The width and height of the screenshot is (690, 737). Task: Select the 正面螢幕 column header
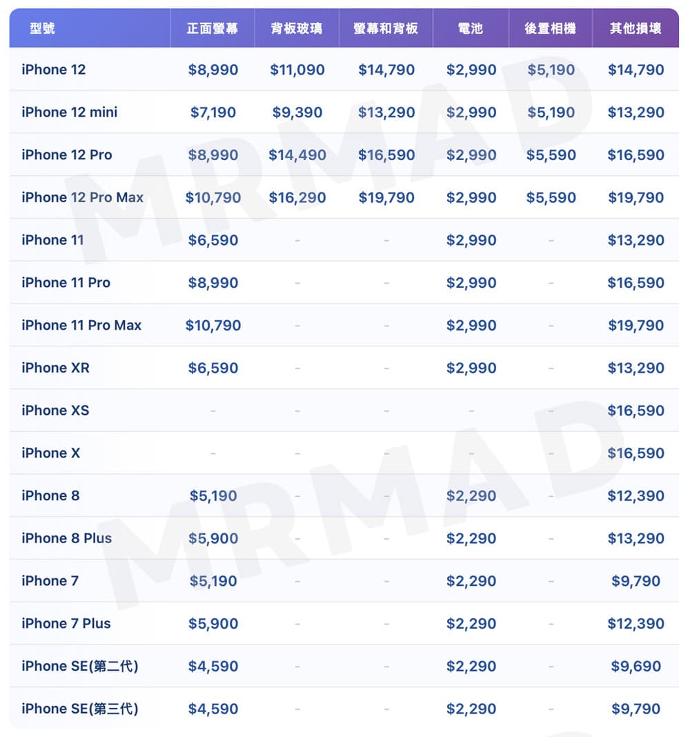point(213,28)
